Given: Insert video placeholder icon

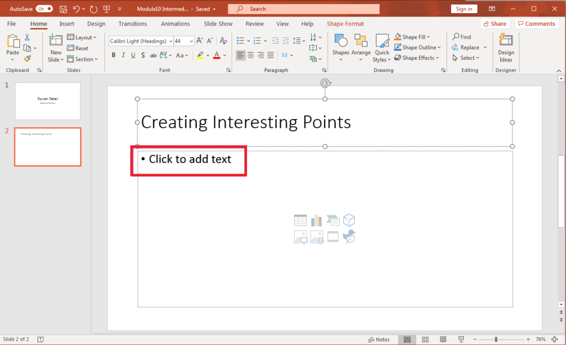Looking at the screenshot, I should pos(333,237).
